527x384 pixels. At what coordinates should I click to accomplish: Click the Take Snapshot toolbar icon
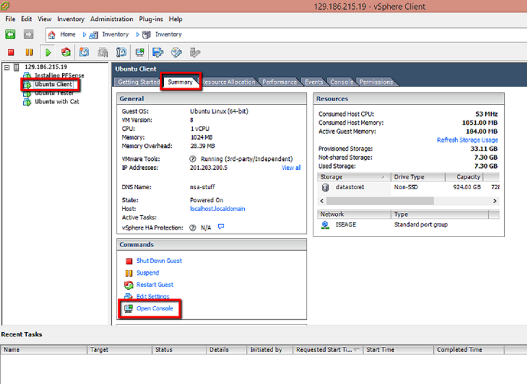[x=84, y=52]
